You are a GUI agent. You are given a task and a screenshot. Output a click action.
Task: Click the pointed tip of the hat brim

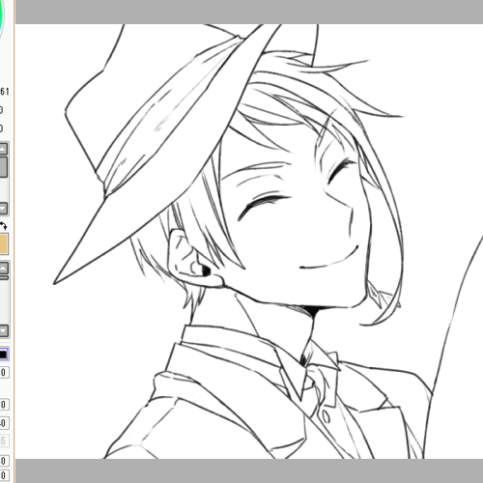[55, 282]
